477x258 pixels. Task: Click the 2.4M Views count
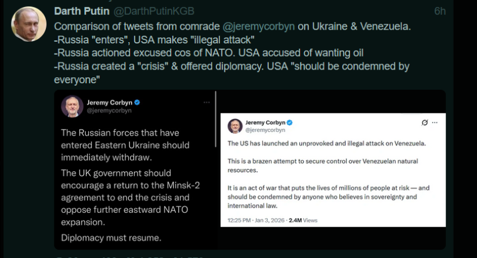303,220
